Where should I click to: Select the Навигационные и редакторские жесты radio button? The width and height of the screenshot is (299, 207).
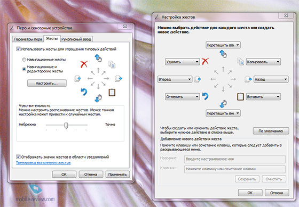(24, 69)
